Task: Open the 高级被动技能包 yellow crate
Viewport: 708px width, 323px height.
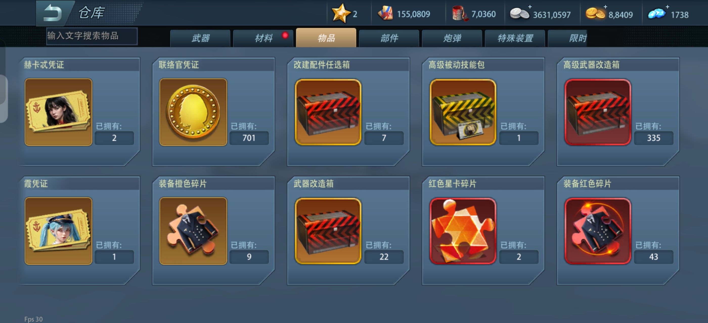Action: 463,112
